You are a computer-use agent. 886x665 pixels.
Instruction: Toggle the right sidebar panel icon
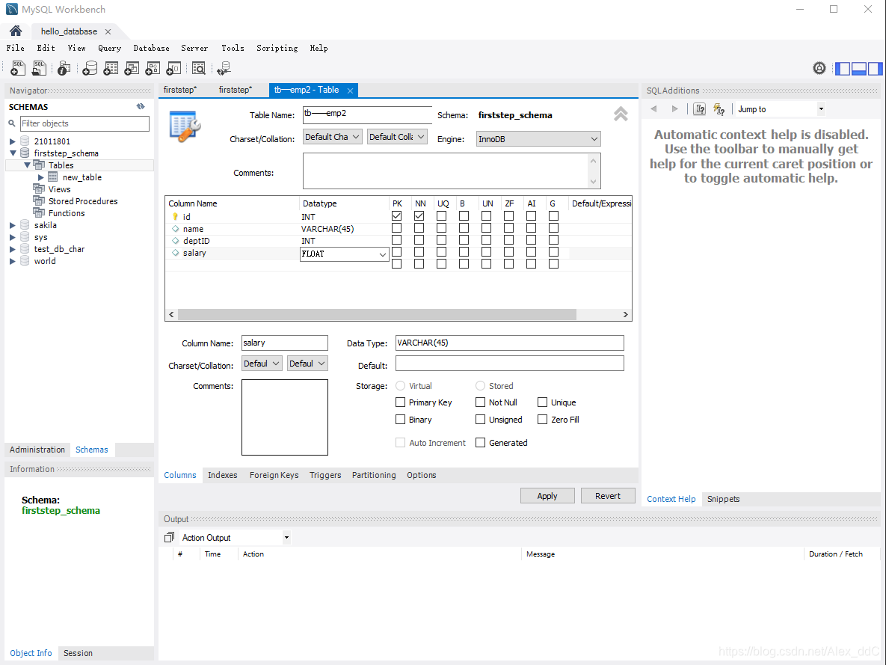point(876,68)
